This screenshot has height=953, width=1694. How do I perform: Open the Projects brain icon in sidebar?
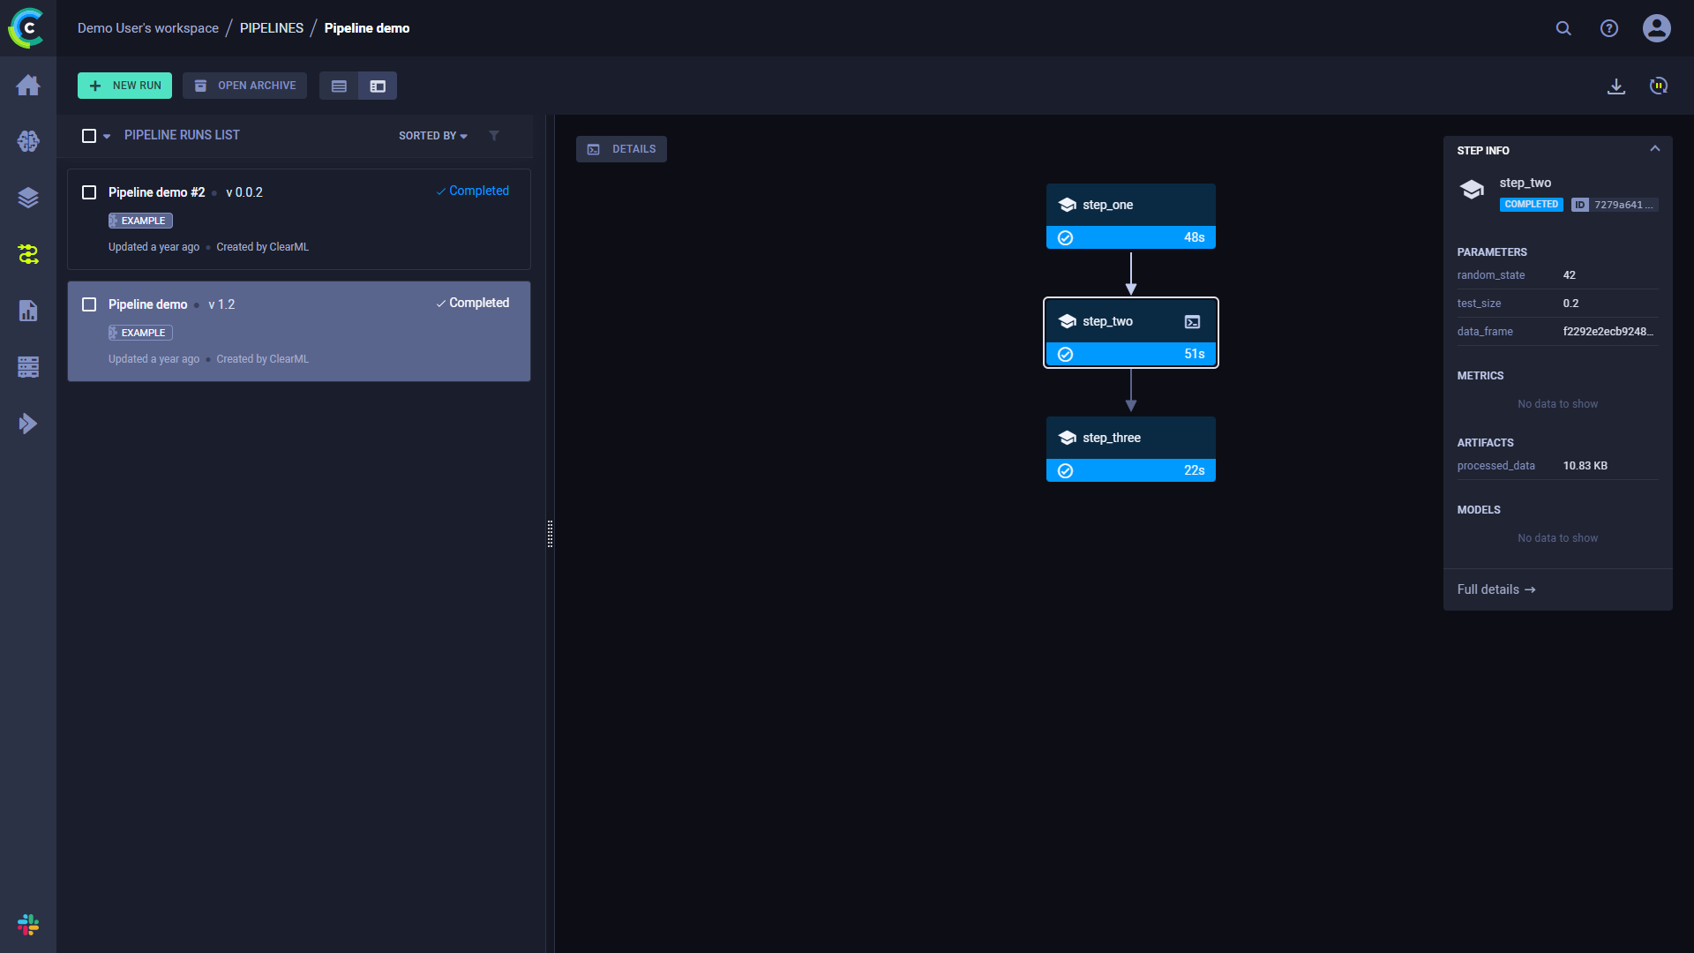pyautogui.click(x=28, y=141)
